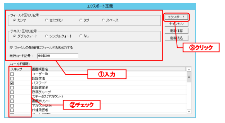The height and width of the screenshot is (123, 225).
Task: Select ダブルクォート text delimiter
Action: coord(14,36)
